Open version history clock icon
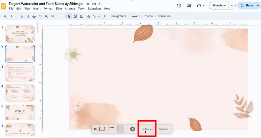The width and height of the screenshot is (261, 138). (x=179, y=6)
